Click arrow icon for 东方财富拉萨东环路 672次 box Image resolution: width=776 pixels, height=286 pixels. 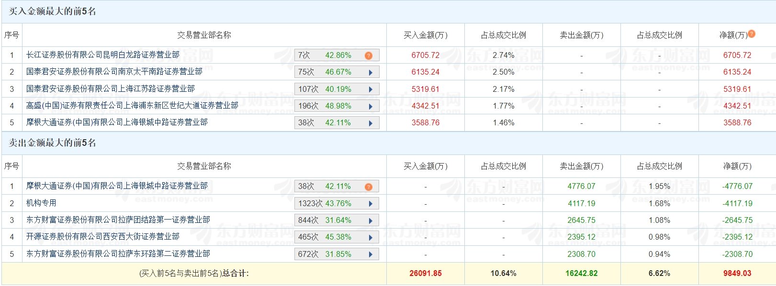tap(371, 254)
